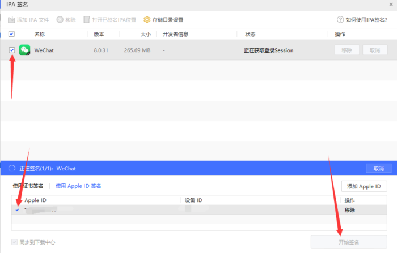Click 存储目录设置 toolbar label
Viewport: 397px width, 253px height.
(168, 20)
